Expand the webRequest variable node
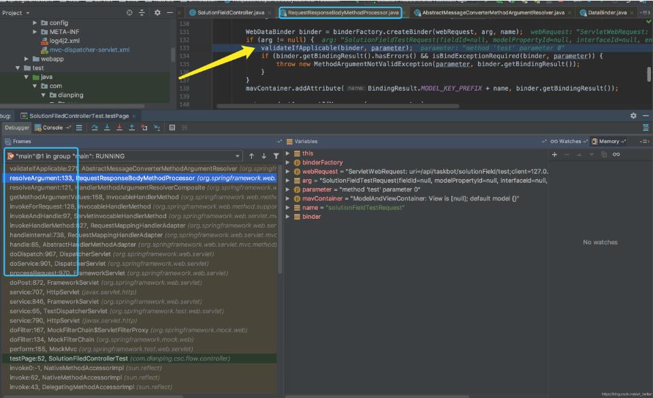The width and height of the screenshot is (653, 398). 288,172
